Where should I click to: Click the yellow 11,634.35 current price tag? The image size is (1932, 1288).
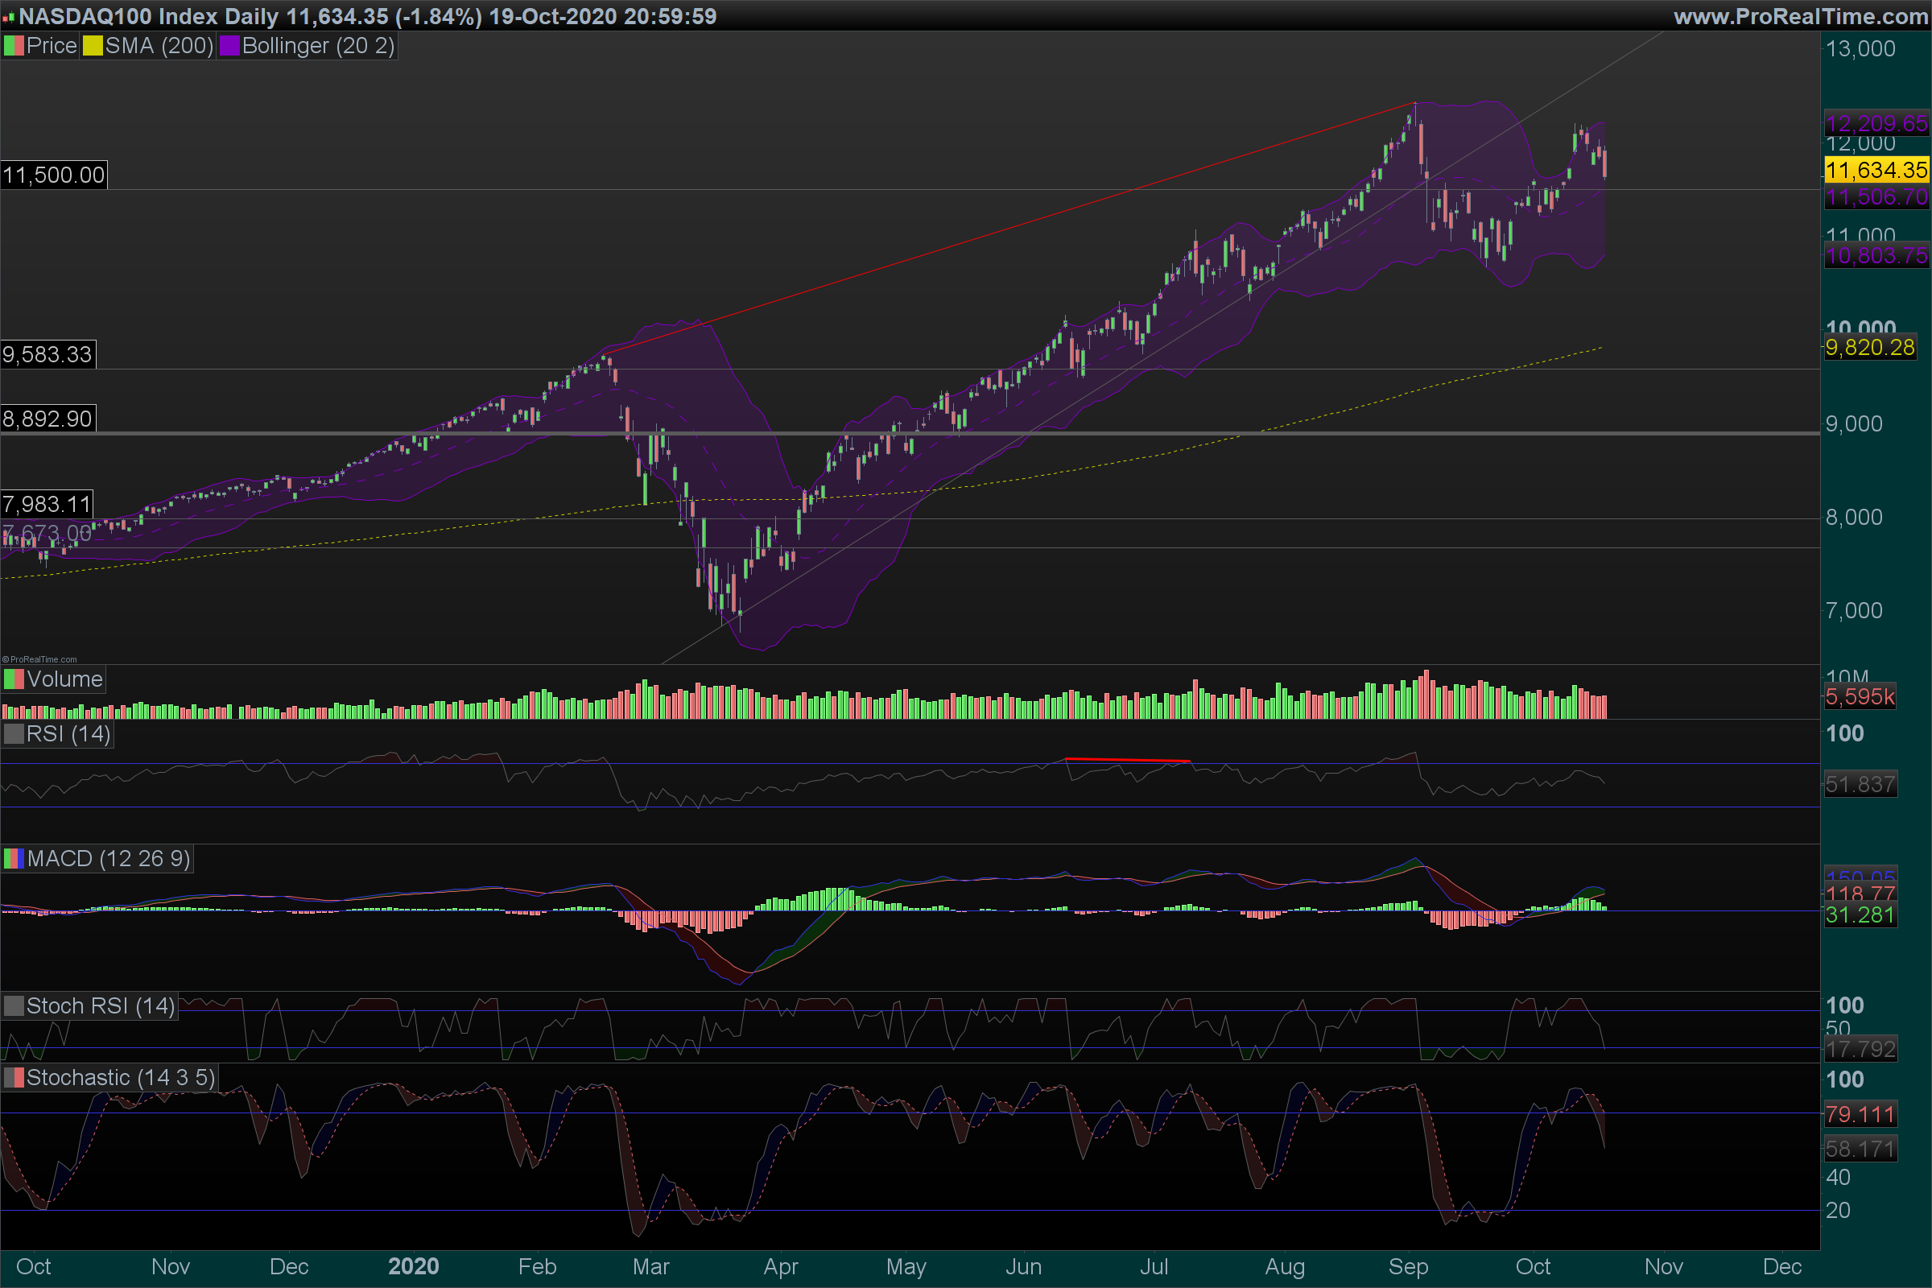tap(1876, 170)
